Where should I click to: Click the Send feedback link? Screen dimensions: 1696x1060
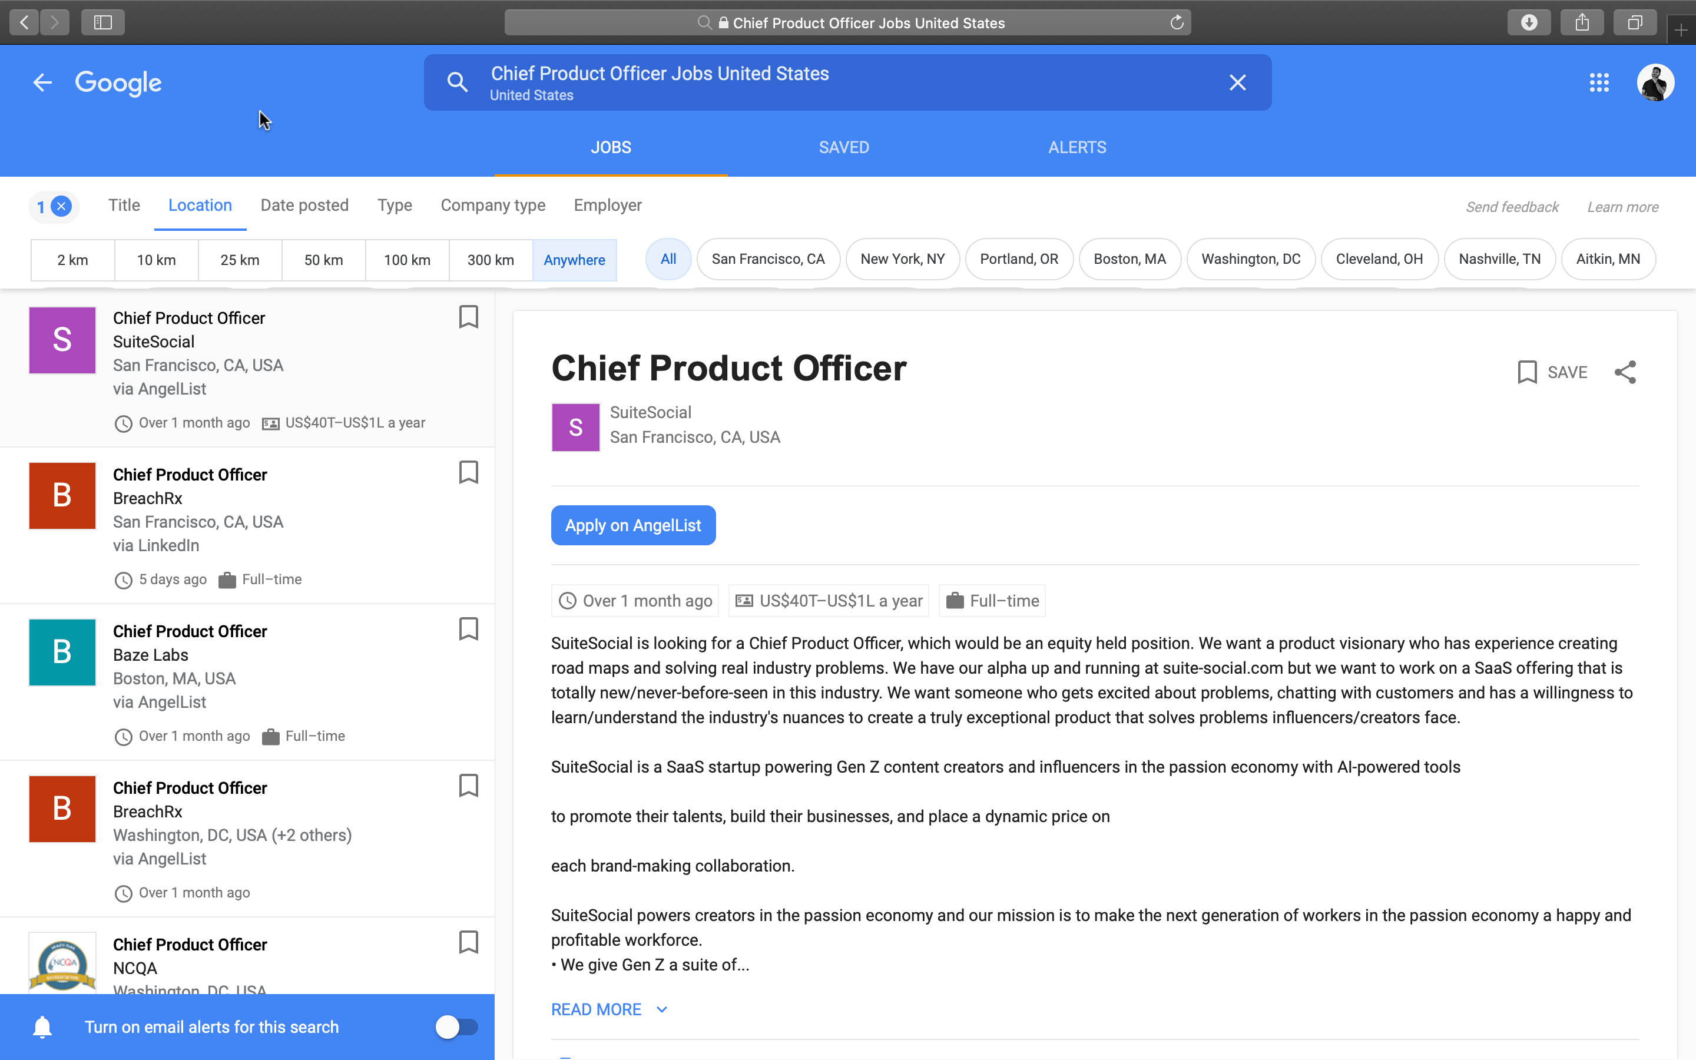click(1512, 207)
